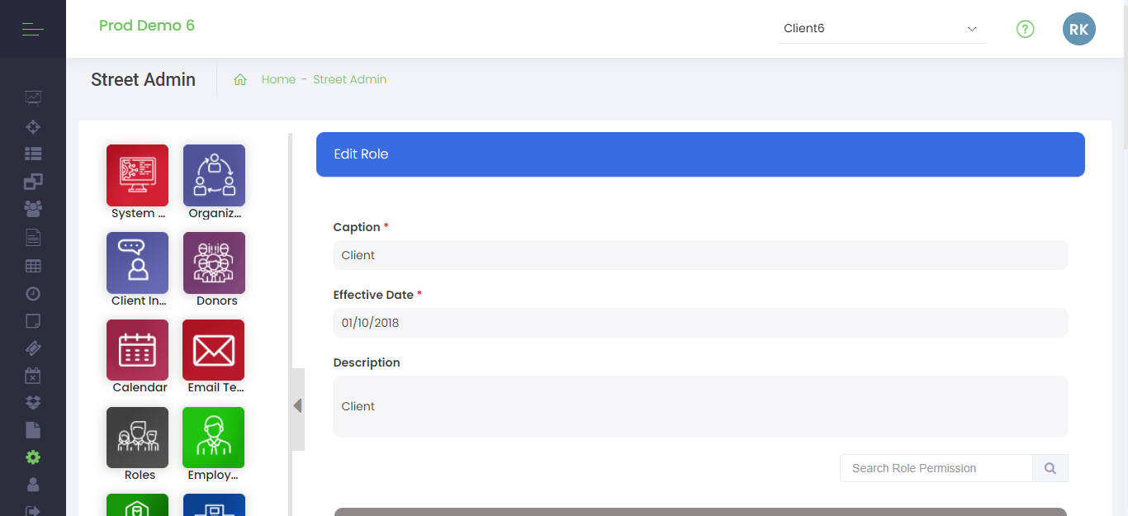Open the green settings gear in sidebar
1128x516 pixels.
pos(33,457)
